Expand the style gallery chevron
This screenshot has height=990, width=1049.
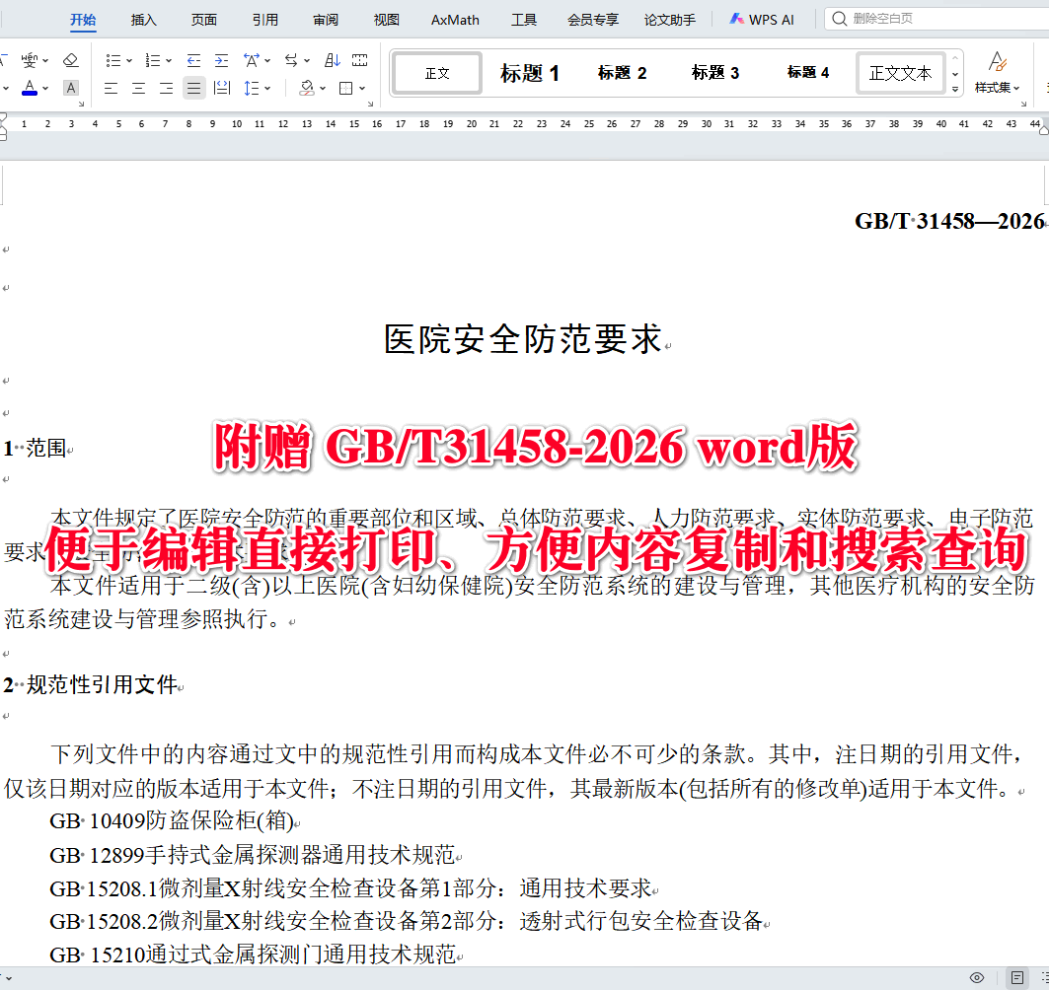pos(953,88)
